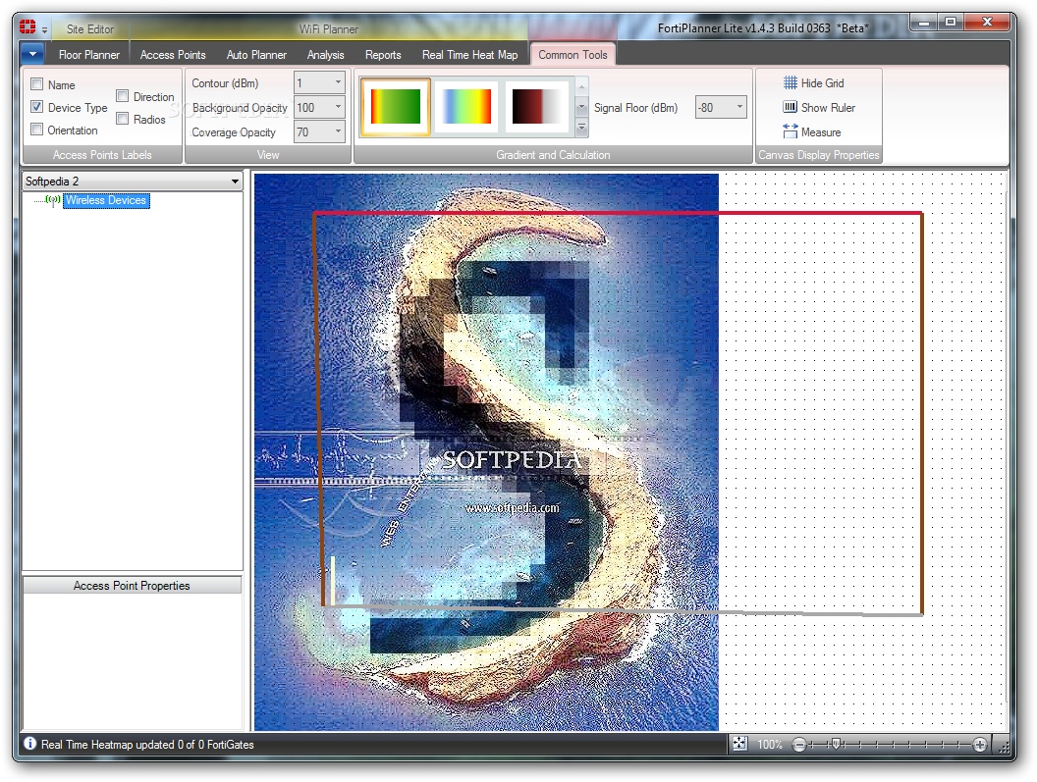1037x782 pixels.
Task: Click the Site Editor title tab
Action: (90, 29)
